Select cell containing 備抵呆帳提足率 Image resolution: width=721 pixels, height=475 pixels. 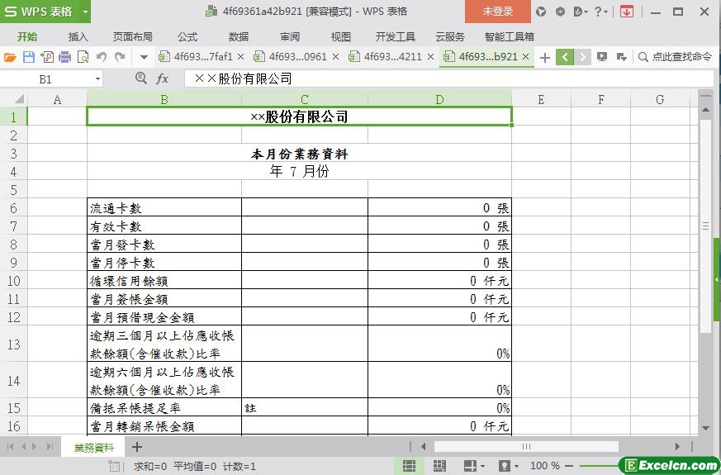(164, 408)
